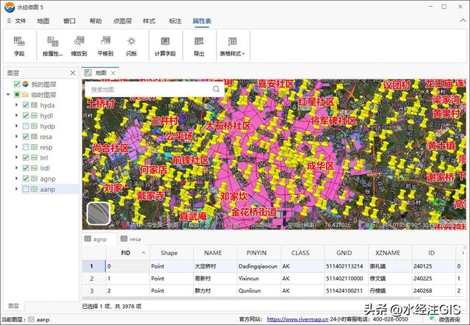
Task: Expand the hydl layer node
Action: point(16,115)
